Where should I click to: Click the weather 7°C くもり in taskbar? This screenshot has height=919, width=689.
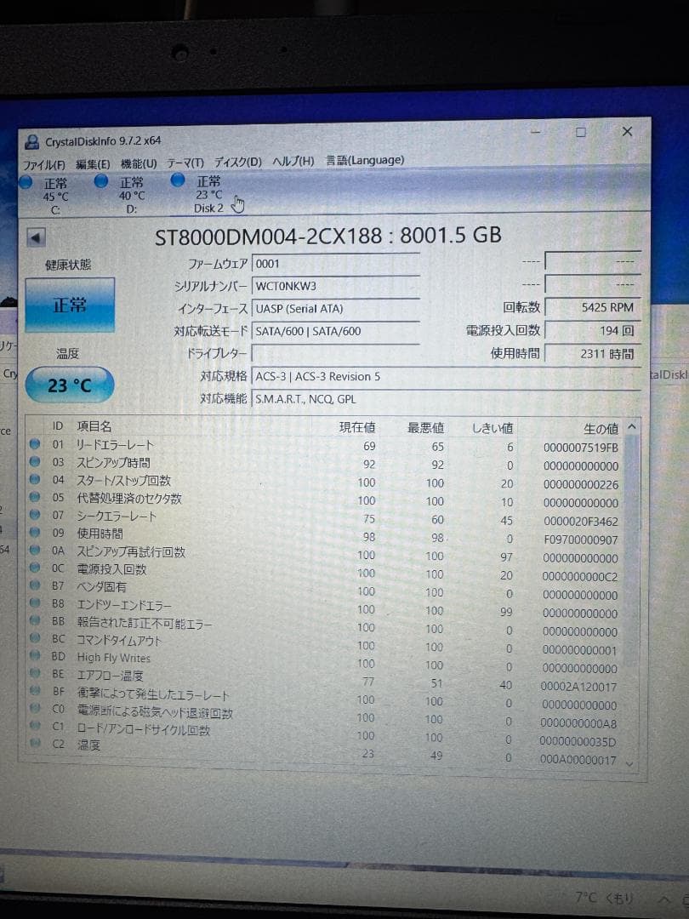(603, 898)
